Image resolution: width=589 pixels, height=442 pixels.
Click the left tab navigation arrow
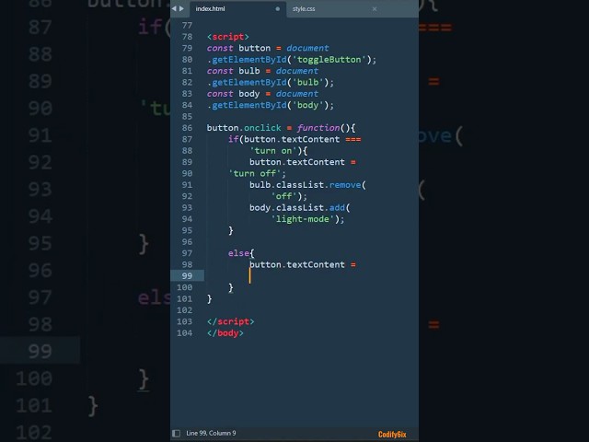[x=174, y=8]
